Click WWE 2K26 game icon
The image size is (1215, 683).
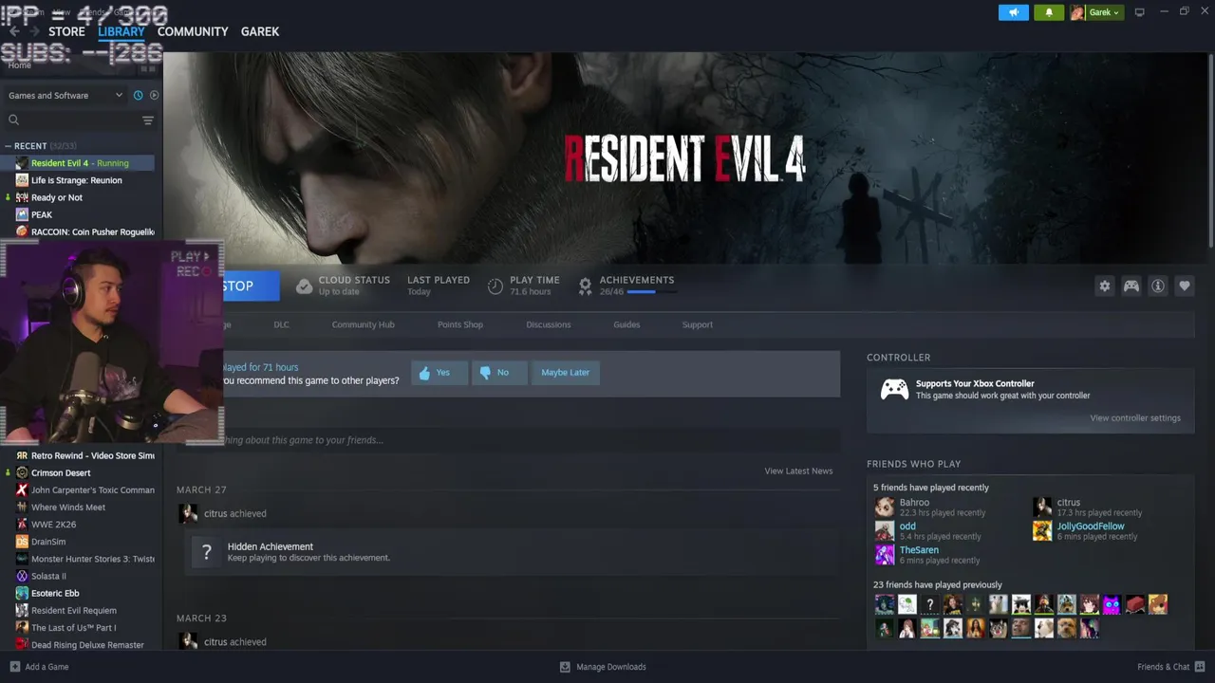22,524
